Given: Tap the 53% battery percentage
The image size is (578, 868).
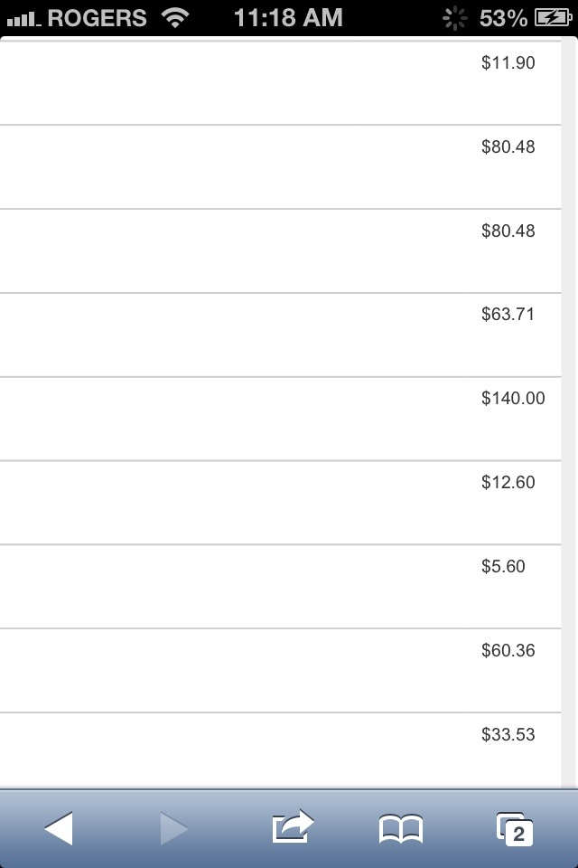Looking at the screenshot, I should click(x=503, y=18).
